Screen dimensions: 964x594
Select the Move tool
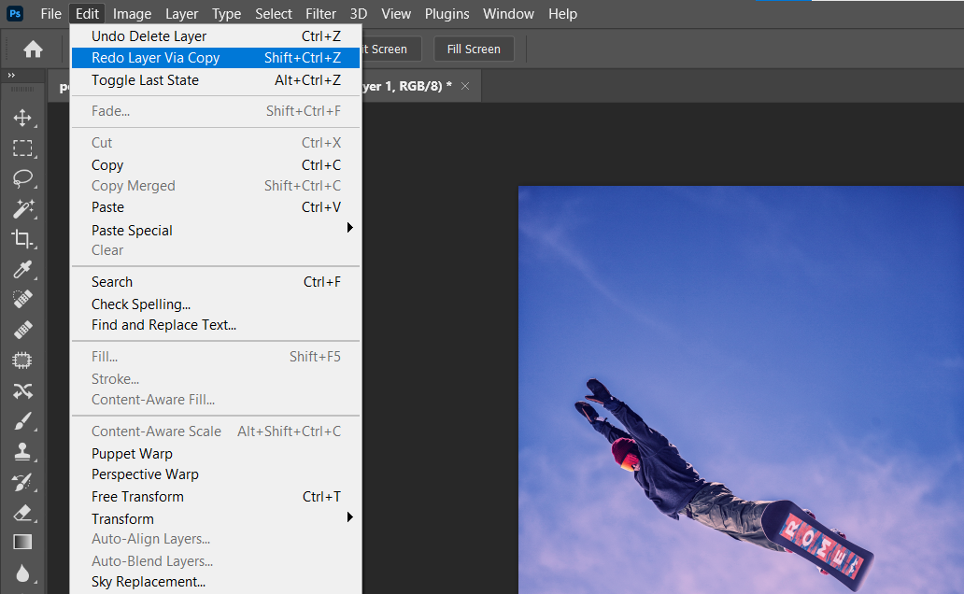pos(23,118)
